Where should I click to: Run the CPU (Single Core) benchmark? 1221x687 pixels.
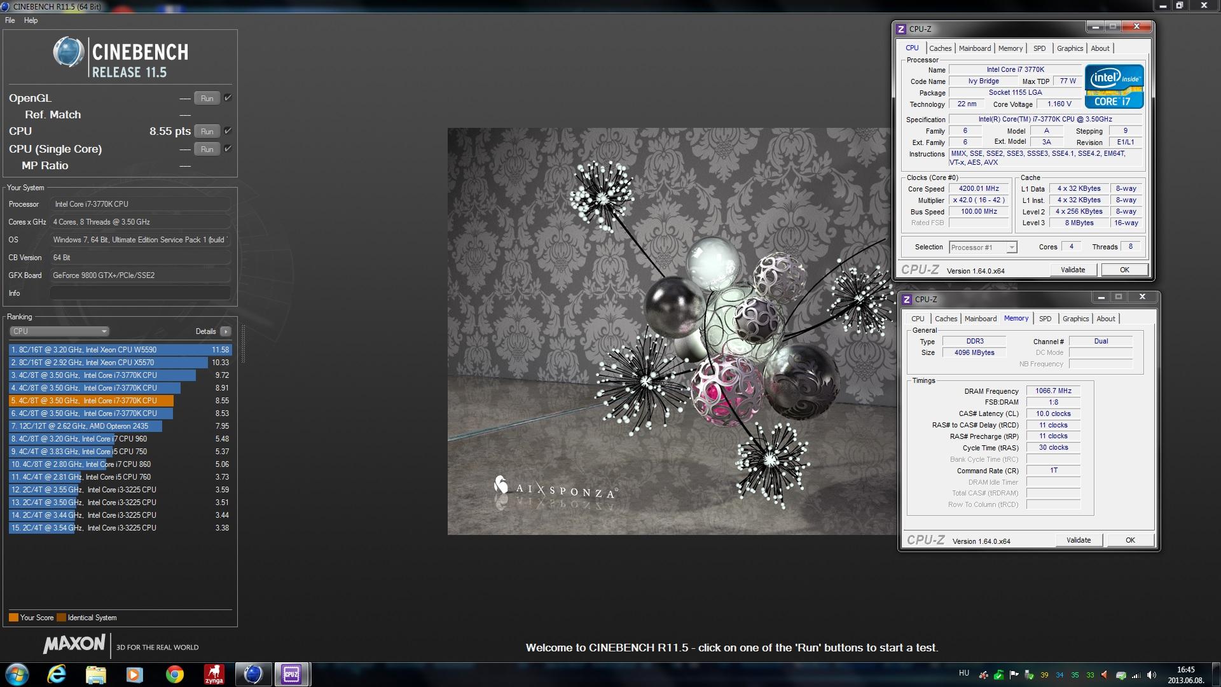pos(207,149)
